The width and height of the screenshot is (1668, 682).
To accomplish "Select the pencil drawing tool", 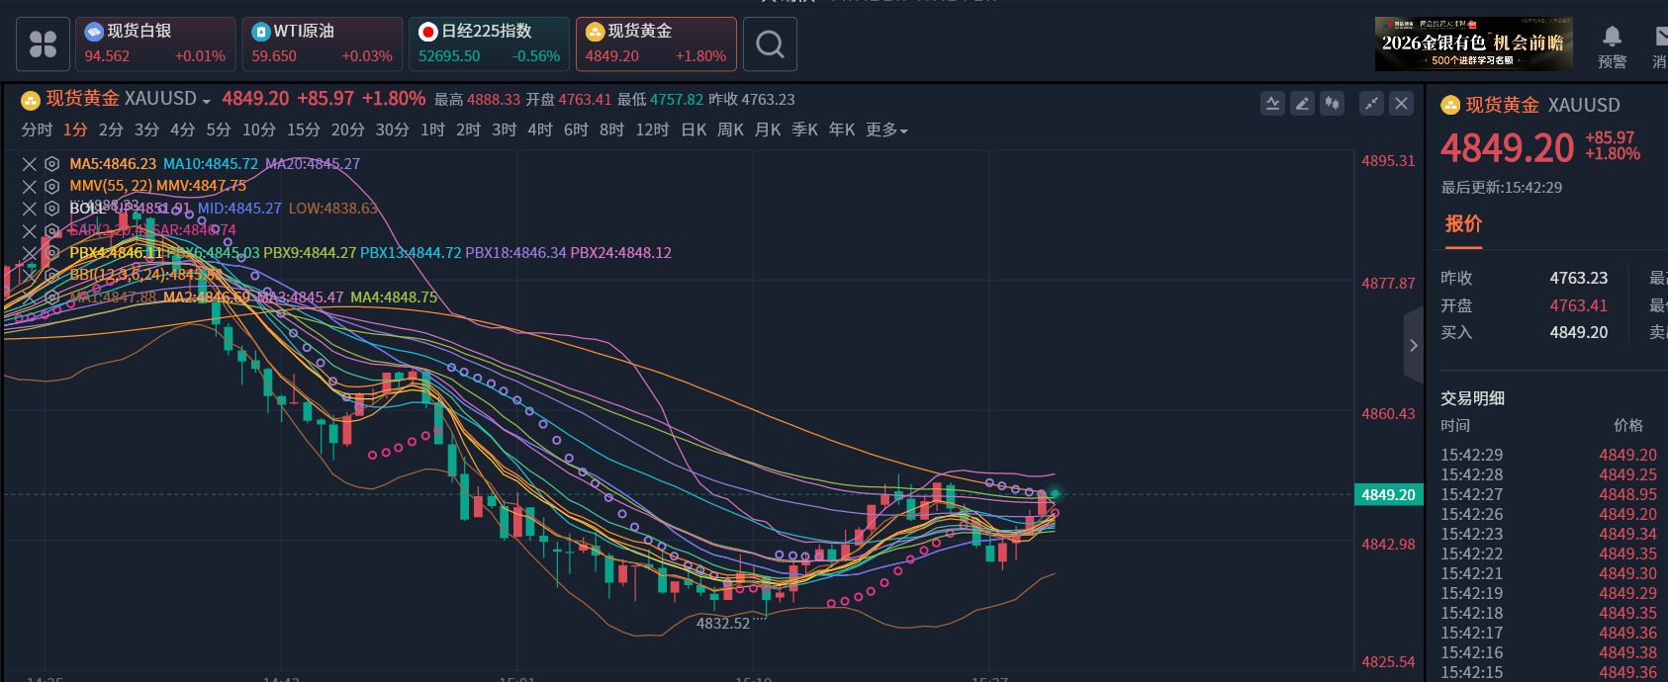I will pyautogui.click(x=1303, y=103).
